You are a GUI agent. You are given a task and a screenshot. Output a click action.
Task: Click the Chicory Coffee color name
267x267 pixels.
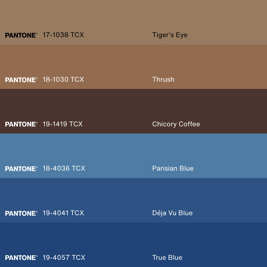pos(176,124)
